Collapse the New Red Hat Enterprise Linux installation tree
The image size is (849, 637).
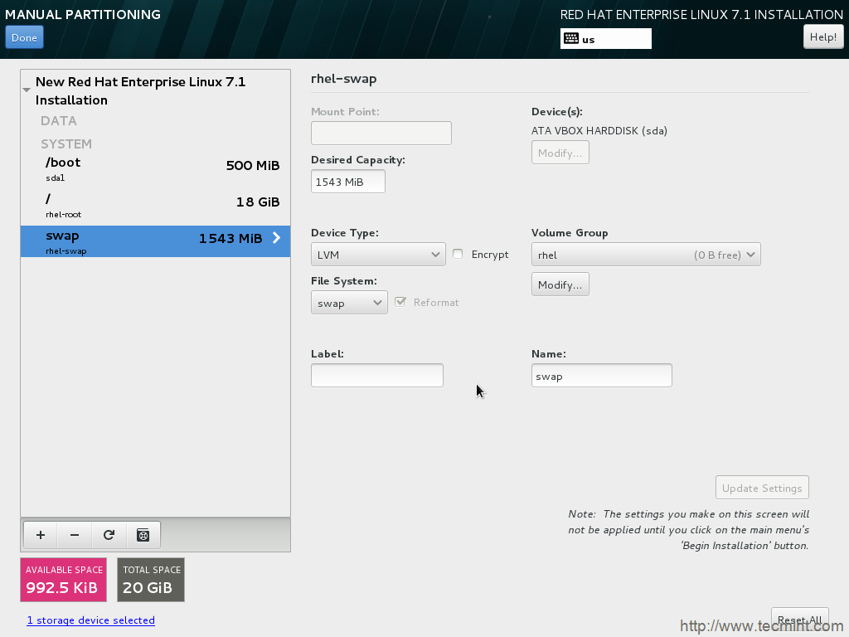(x=27, y=90)
